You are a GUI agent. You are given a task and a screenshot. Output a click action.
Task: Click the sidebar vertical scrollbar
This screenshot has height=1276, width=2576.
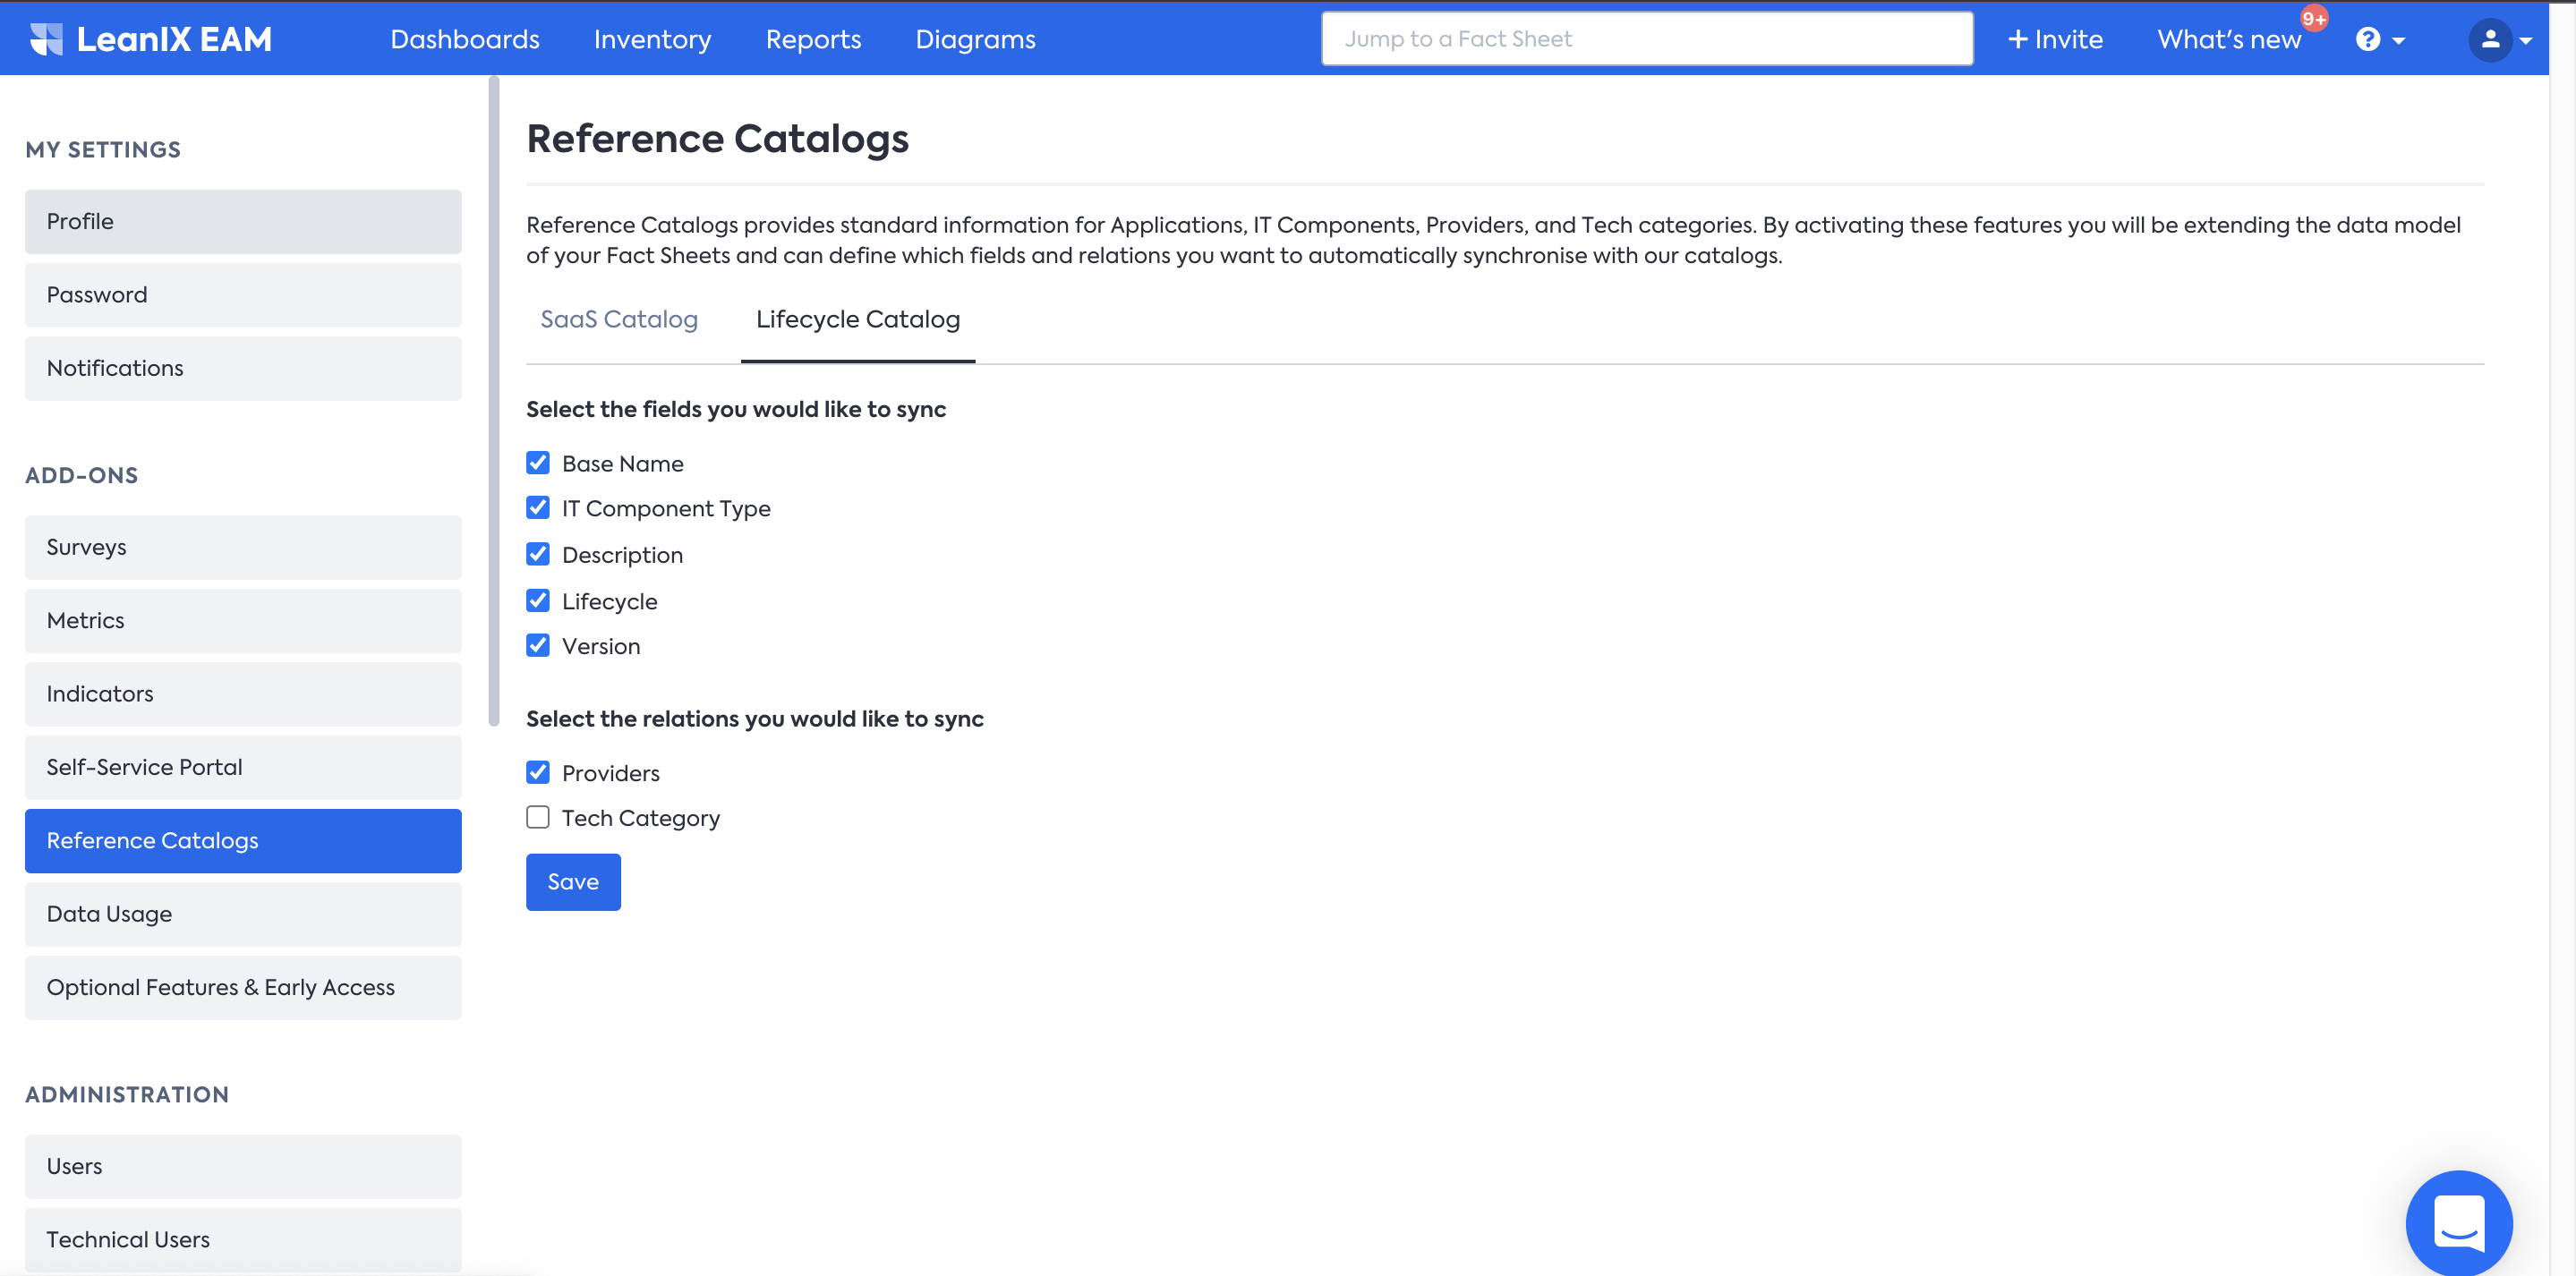(493, 400)
